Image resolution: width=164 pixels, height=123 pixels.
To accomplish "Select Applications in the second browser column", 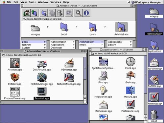I will (x=63, y=45).
